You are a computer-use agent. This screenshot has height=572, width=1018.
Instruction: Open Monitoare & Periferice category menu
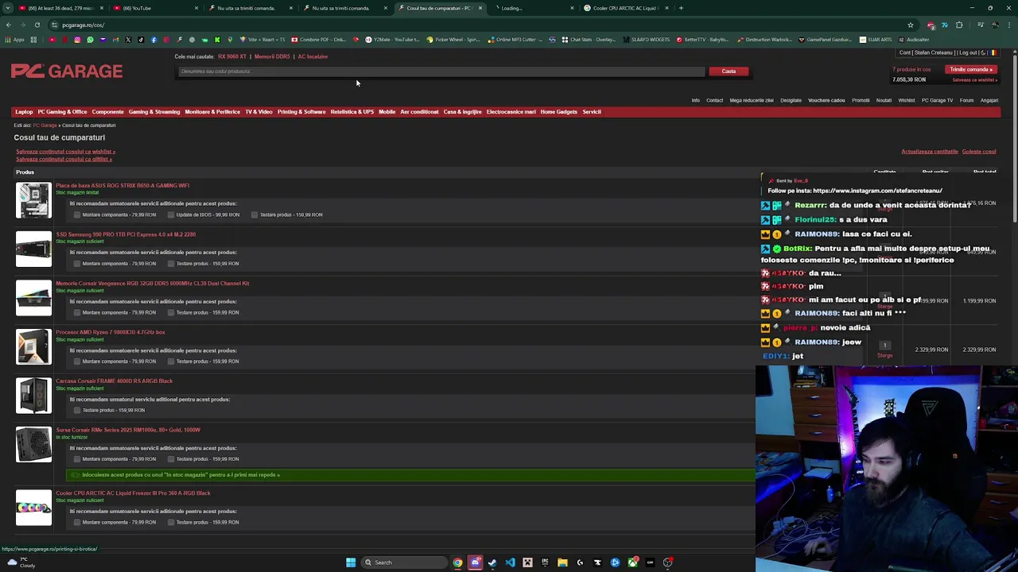[x=212, y=112]
